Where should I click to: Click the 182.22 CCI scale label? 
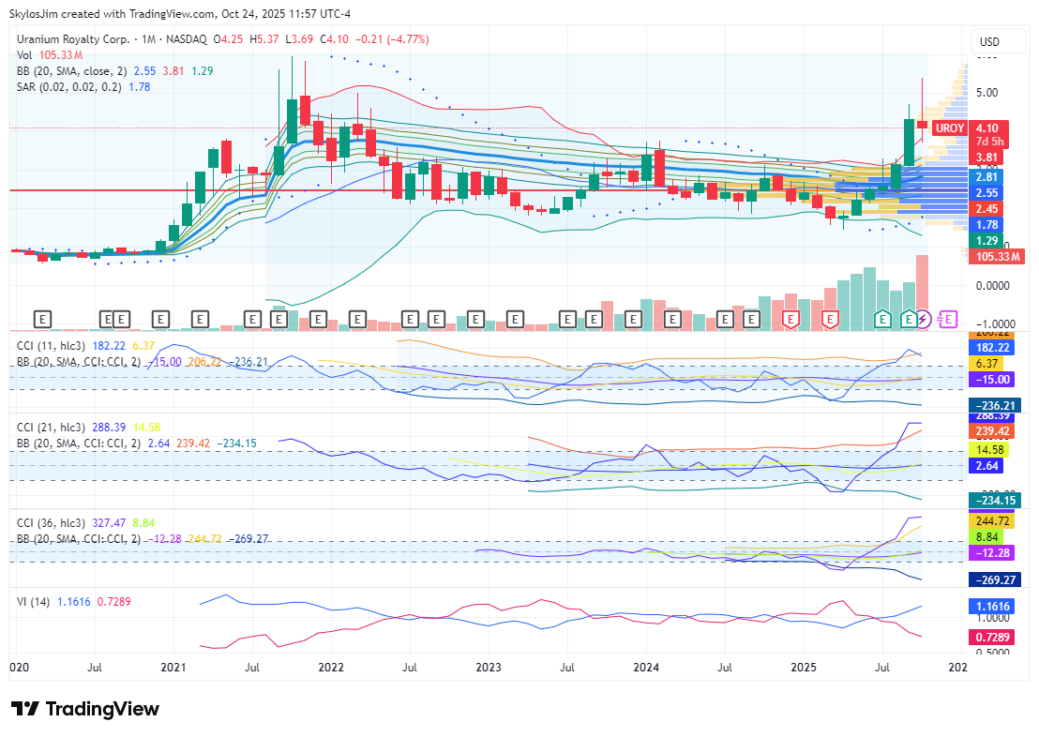click(992, 347)
